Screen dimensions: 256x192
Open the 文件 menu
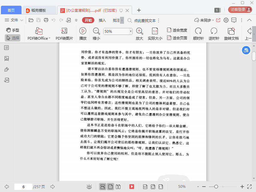point(14,20)
